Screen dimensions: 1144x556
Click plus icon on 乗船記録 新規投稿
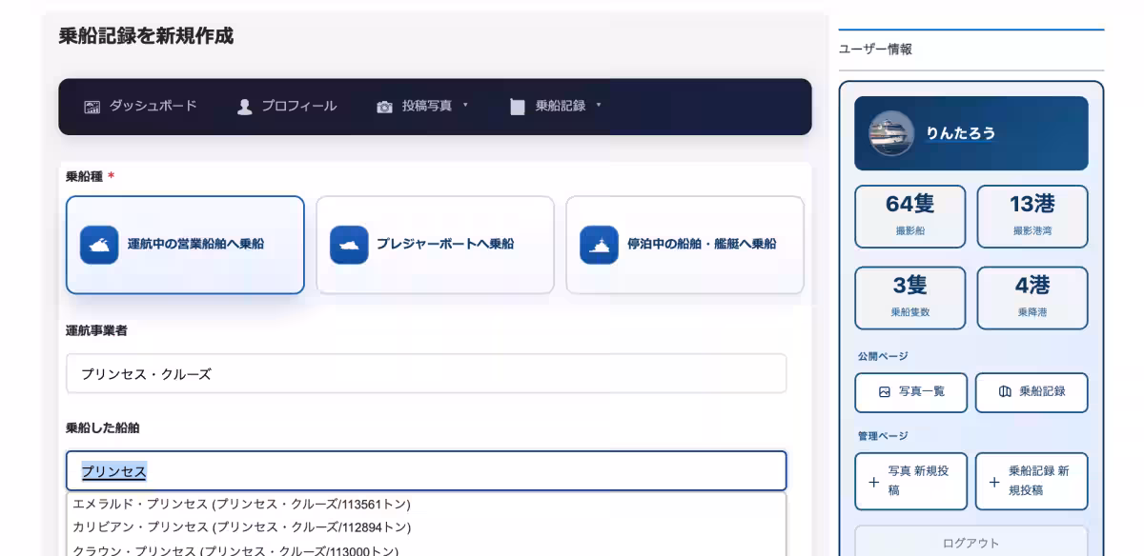994,482
